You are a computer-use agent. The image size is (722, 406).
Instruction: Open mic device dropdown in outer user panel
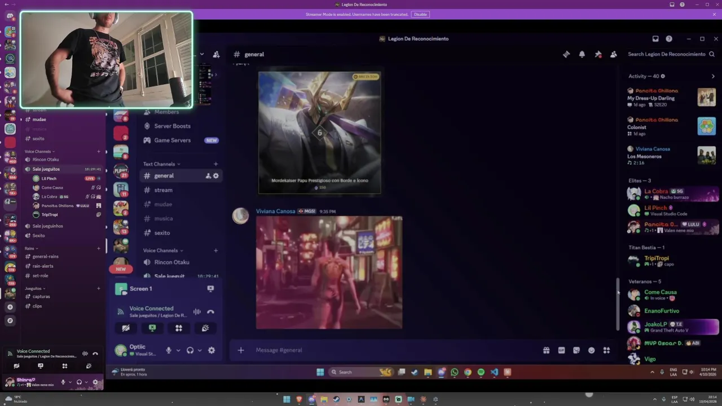click(x=70, y=382)
